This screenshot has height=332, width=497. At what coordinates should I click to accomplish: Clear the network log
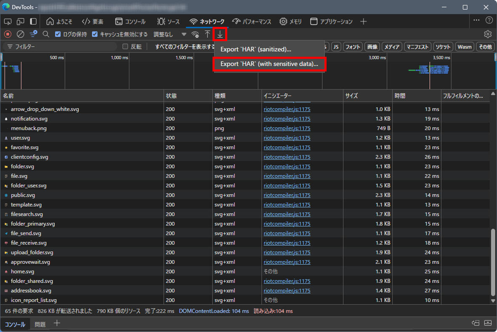[x=20, y=34]
